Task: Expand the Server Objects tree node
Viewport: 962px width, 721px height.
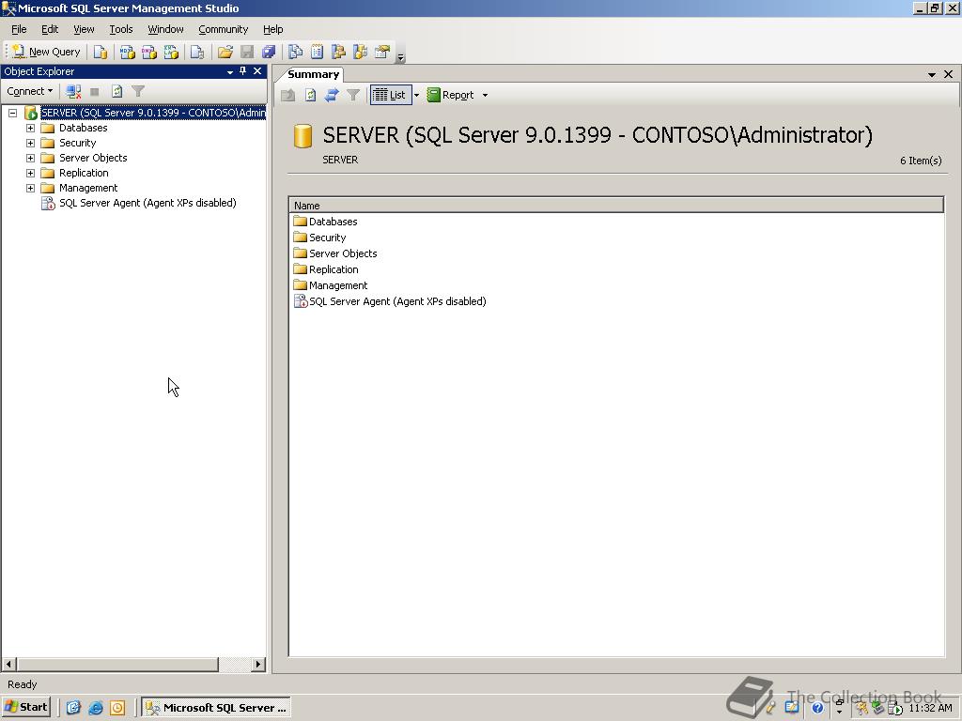Action: [30, 158]
